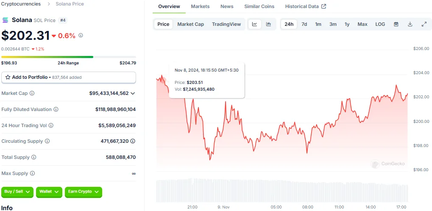Click external link icon on Historical Data
This screenshot has width=432, height=211.
tap(324, 6)
